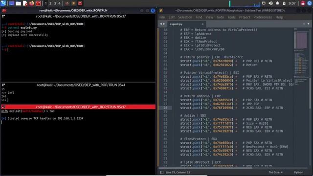The height and width of the screenshot is (176, 313).
Task: Open the file manager panel launcher
Action: [18, 3]
